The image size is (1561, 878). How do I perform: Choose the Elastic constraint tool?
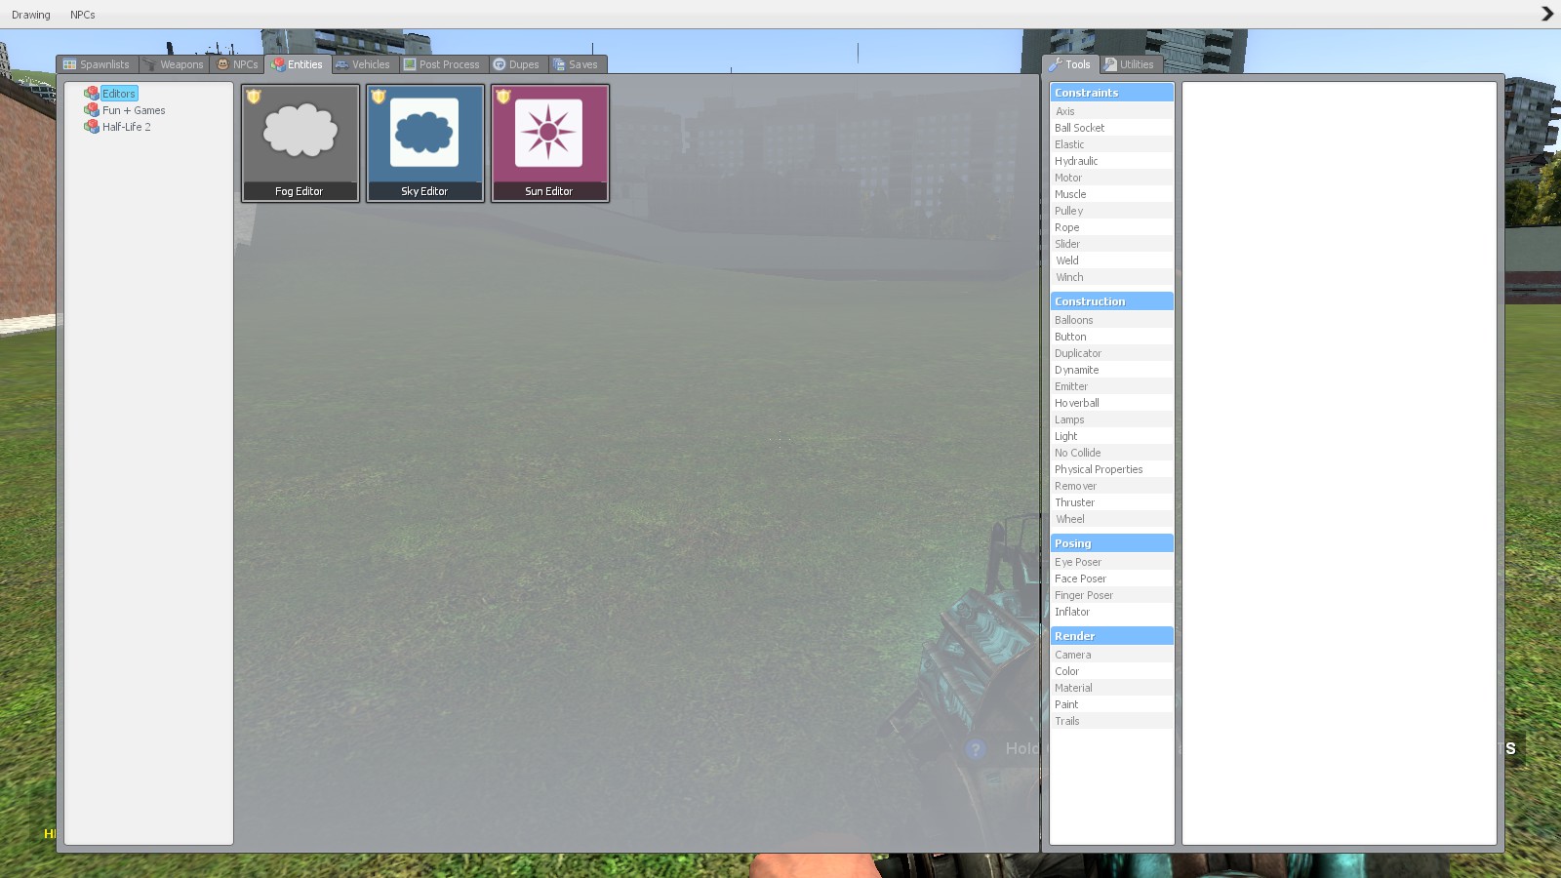click(x=1111, y=144)
